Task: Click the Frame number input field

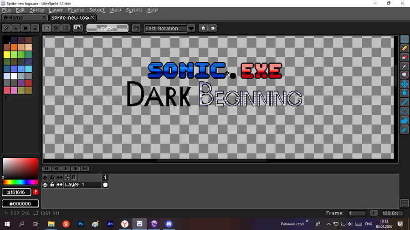Action: coord(357,213)
